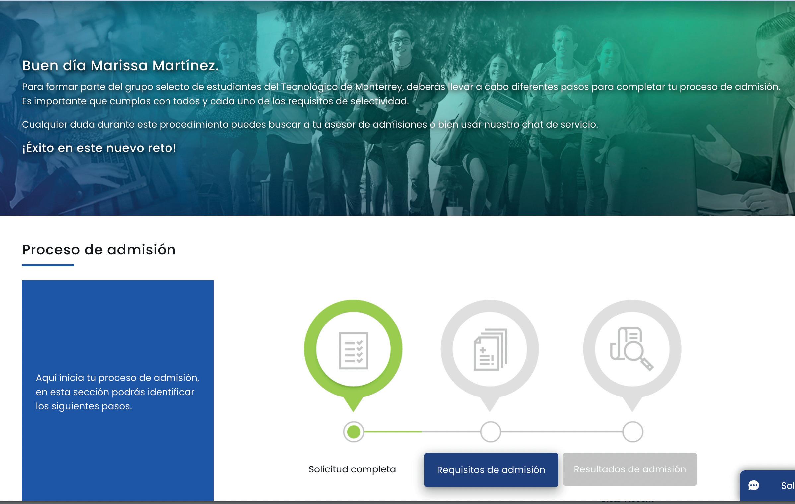Click grey progress line between last steps
The width and height of the screenshot is (795, 504).
tap(561, 432)
